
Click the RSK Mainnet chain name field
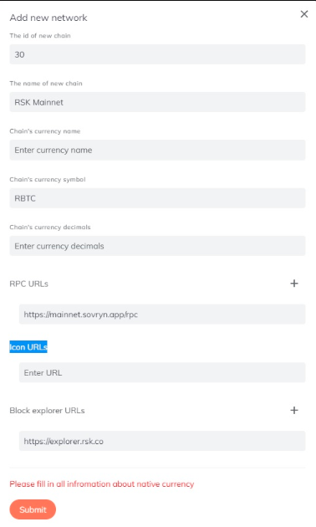coord(157,102)
